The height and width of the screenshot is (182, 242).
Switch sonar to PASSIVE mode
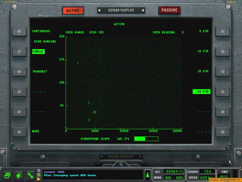click(169, 10)
